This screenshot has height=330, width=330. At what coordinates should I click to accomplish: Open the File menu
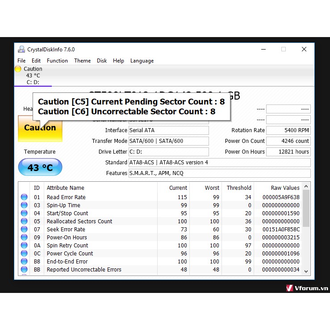21,61
